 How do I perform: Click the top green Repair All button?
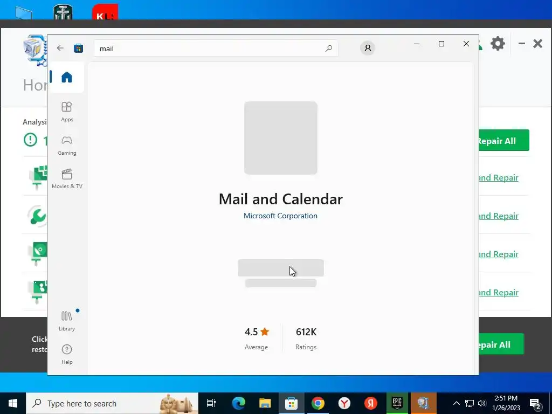[x=503, y=141]
